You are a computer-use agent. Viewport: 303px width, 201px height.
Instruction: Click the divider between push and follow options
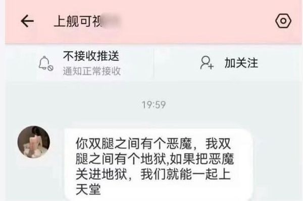[154, 63]
